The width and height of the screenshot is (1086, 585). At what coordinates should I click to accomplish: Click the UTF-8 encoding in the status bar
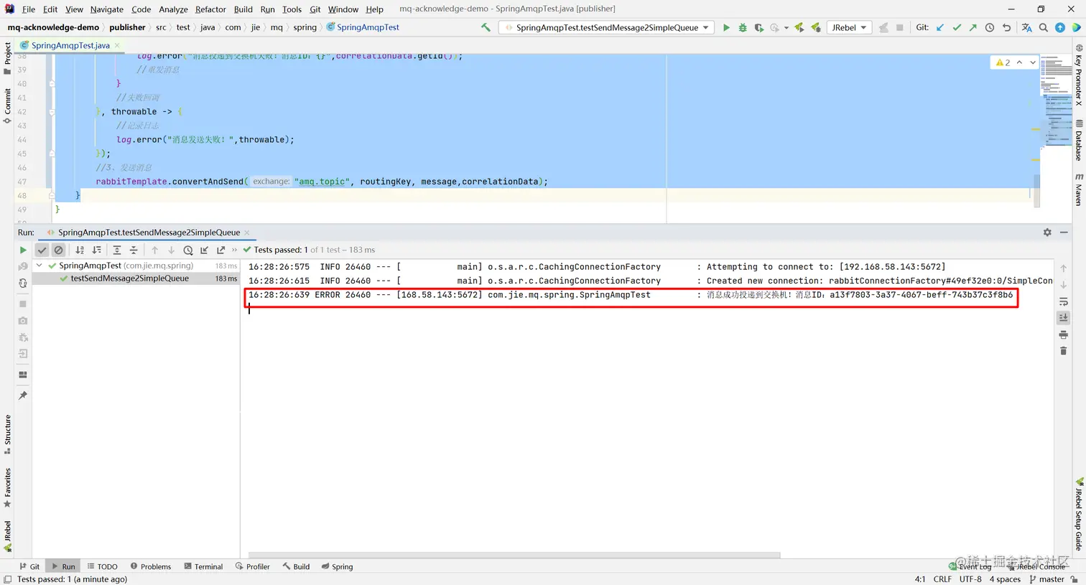[x=970, y=579]
